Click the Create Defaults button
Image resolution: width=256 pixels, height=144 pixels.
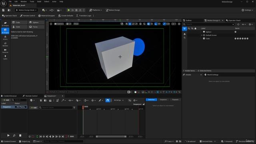(66, 16)
